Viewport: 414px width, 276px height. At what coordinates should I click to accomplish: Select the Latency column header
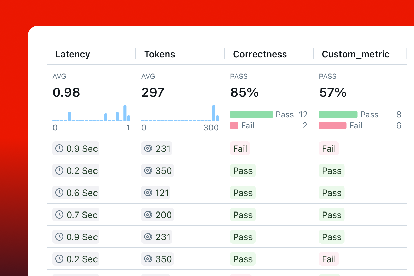coord(72,54)
